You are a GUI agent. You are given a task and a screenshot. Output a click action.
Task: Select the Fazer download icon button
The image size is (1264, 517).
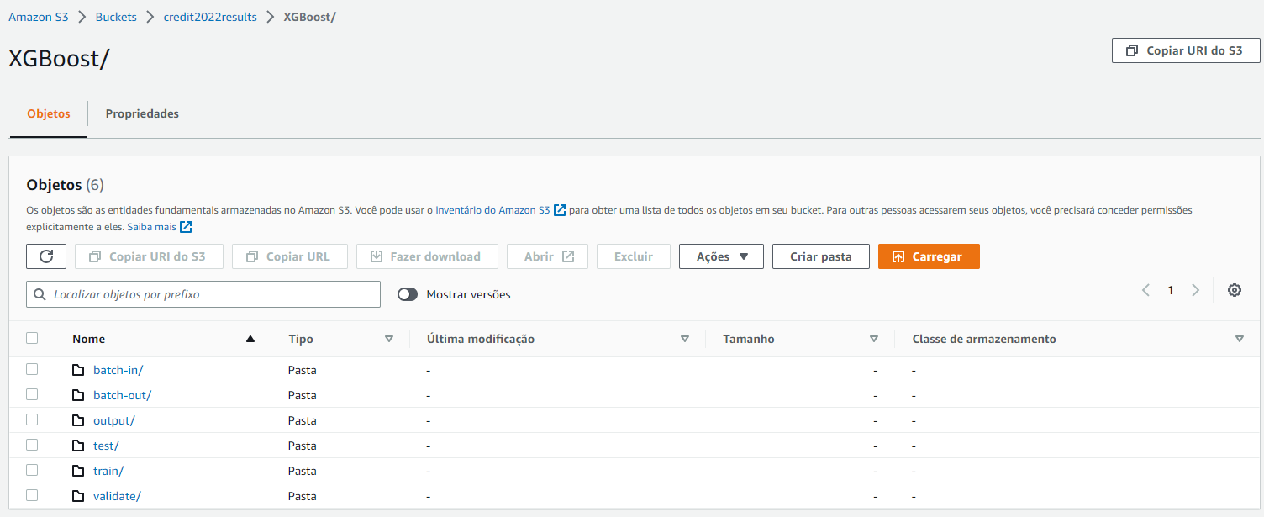point(377,256)
